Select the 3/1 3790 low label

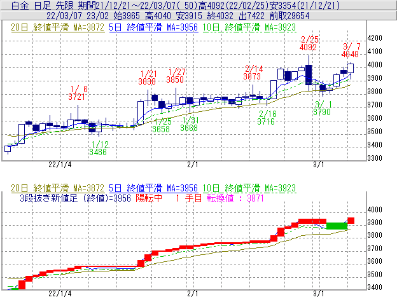coord(322,108)
